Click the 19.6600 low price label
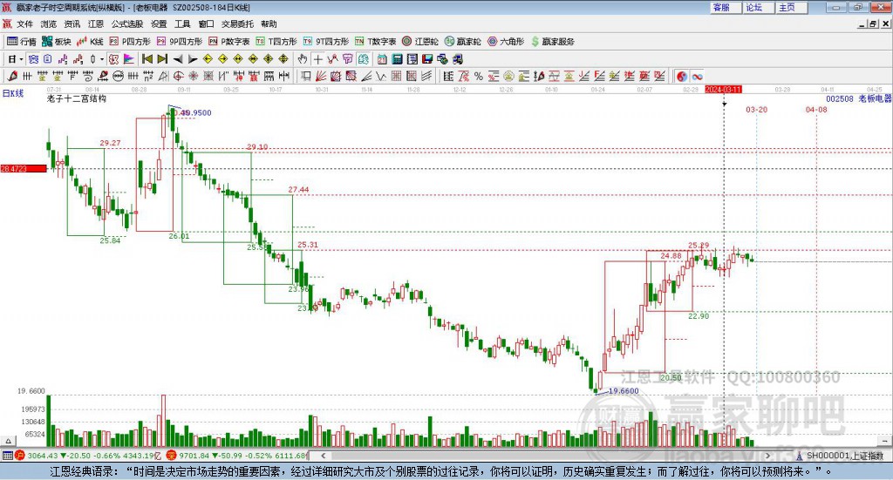Screen dimensions: 893x480 (624, 391)
